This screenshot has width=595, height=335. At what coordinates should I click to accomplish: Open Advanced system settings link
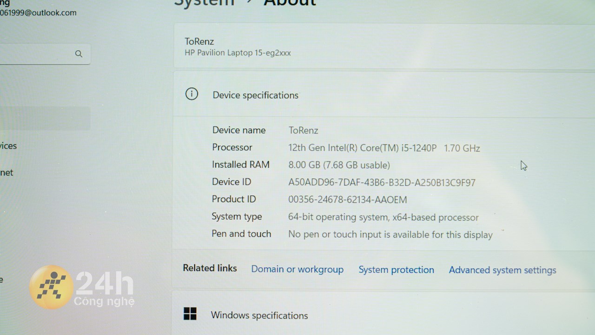[502, 270]
